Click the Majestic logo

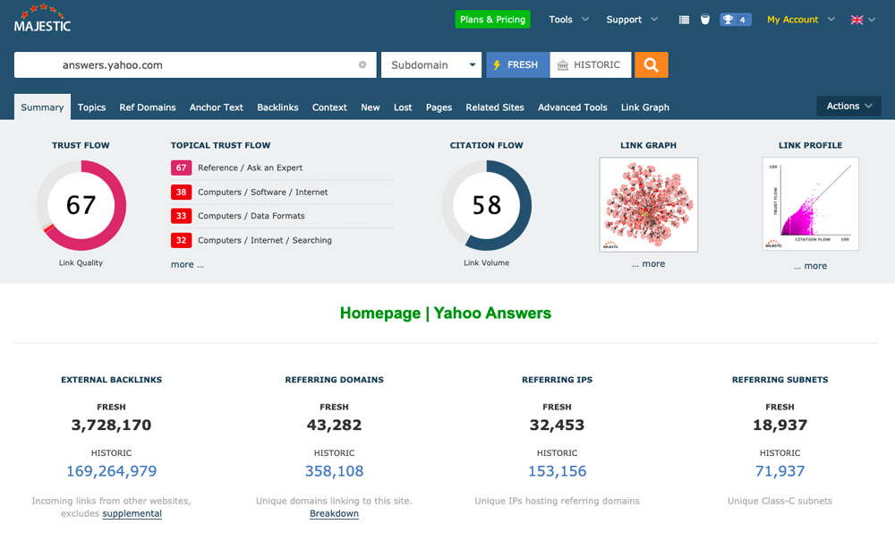coord(42,19)
